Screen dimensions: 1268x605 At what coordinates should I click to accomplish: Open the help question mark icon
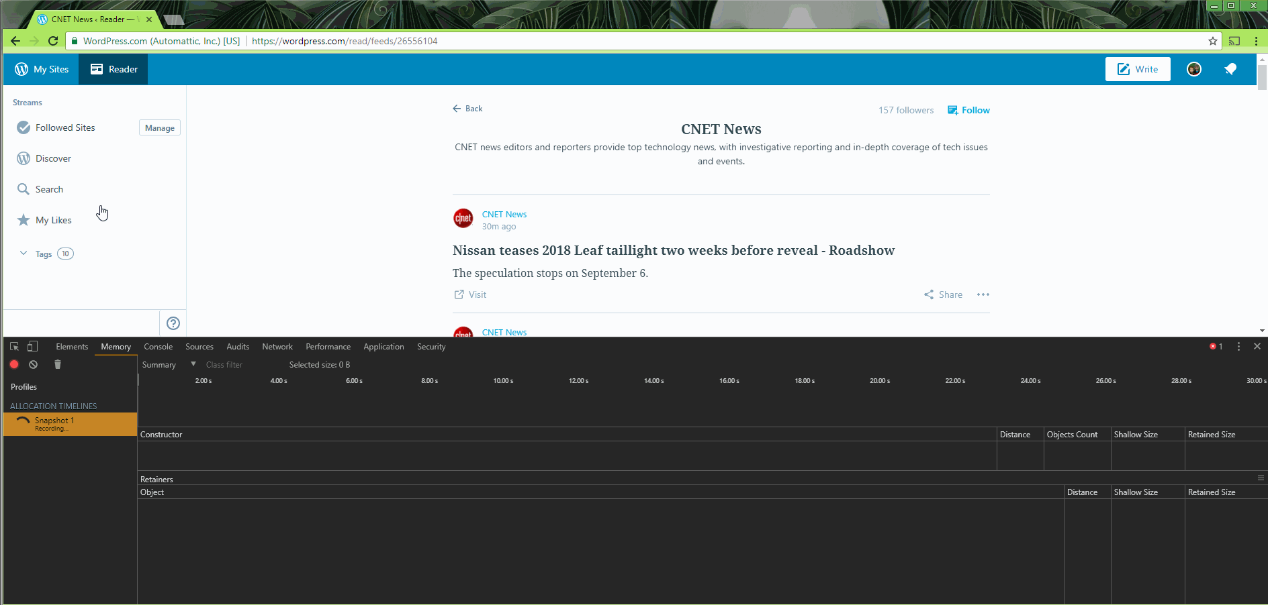coord(173,323)
